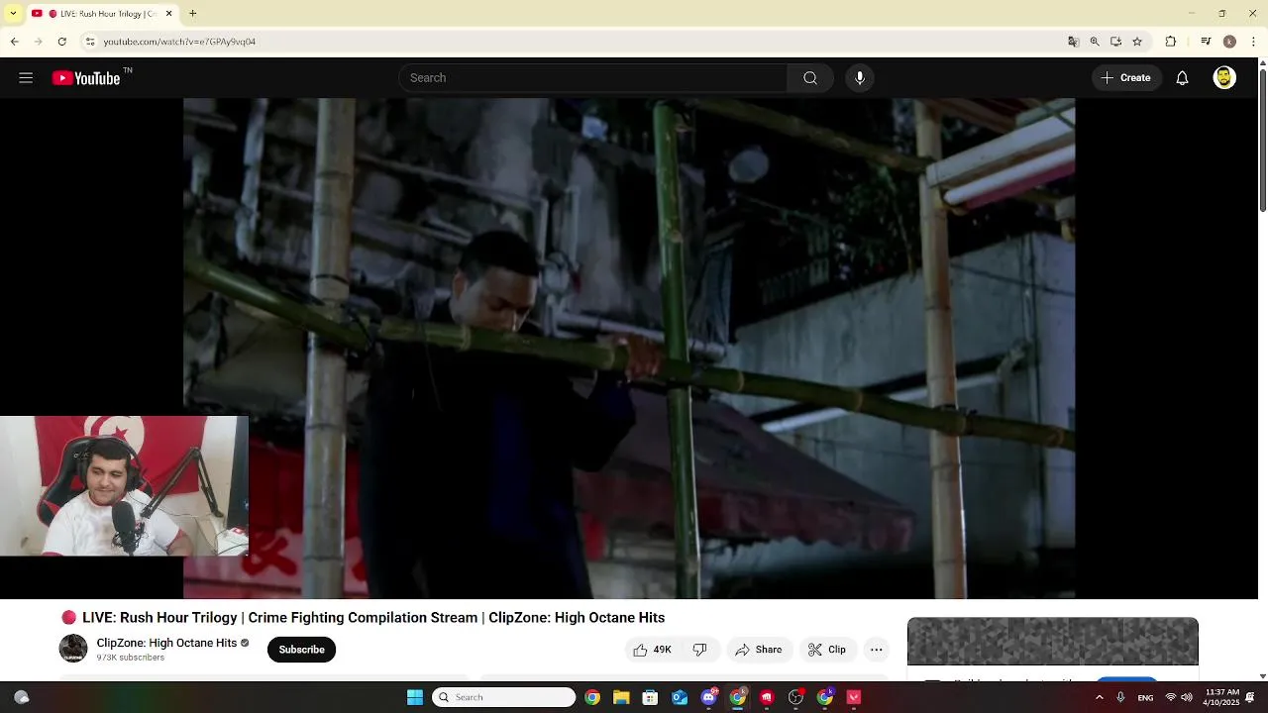This screenshot has width=1268, height=713.
Task: Go forward in browser history
Action: click(38, 42)
